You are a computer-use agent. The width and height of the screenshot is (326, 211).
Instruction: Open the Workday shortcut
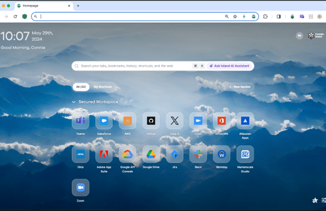[x=222, y=154]
